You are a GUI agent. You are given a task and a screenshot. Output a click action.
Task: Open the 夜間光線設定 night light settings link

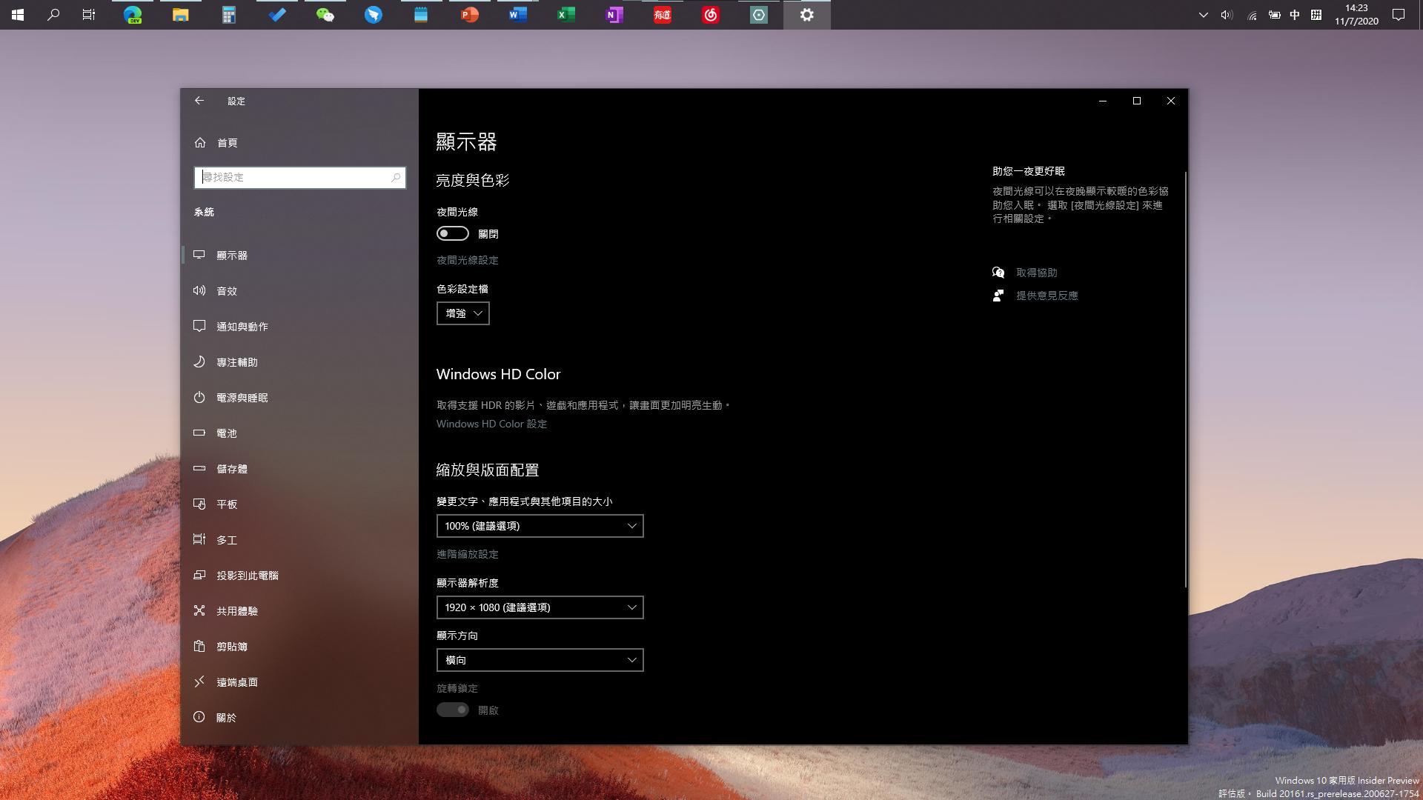[467, 260]
